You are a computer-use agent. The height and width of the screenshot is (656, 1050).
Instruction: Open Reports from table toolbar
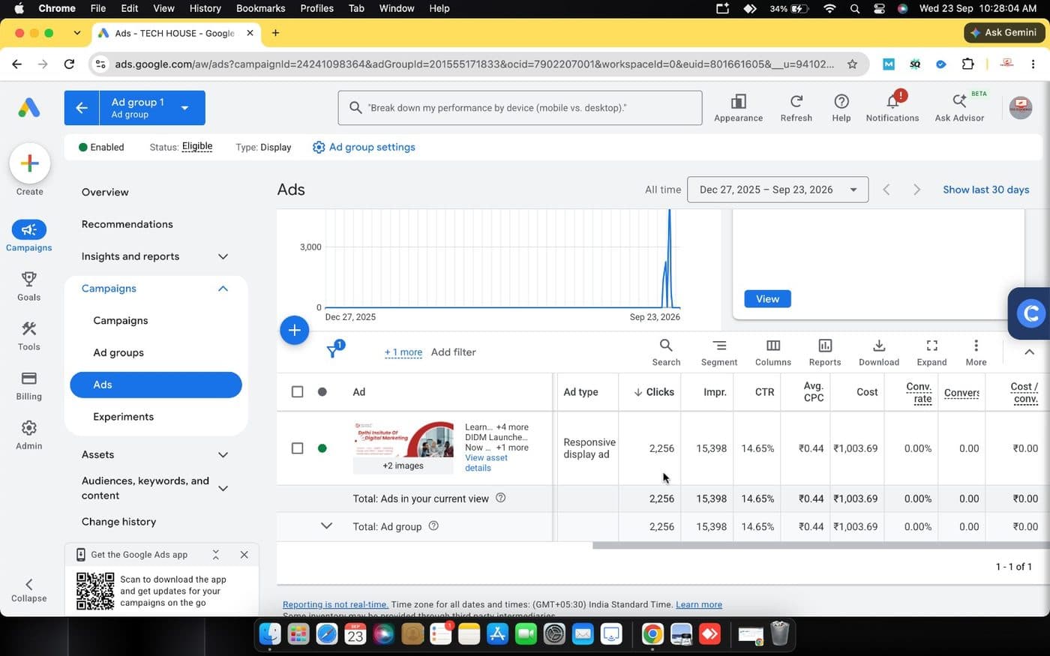pyautogui.click(x=824, y=352)
